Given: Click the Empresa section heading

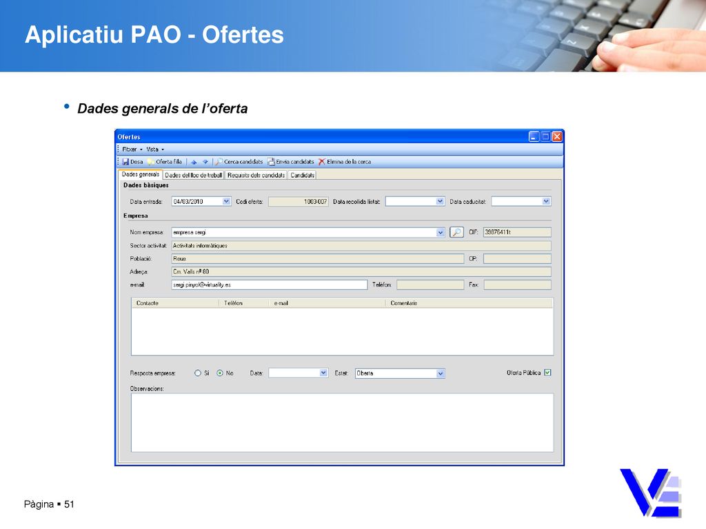Looking at the screenshot, I should point(136,216).
